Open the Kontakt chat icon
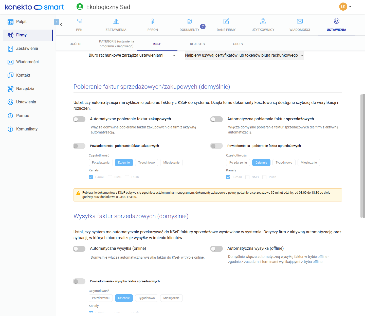Image resolution: width=365 pixels, height=316 pixels. coord(10,75)
